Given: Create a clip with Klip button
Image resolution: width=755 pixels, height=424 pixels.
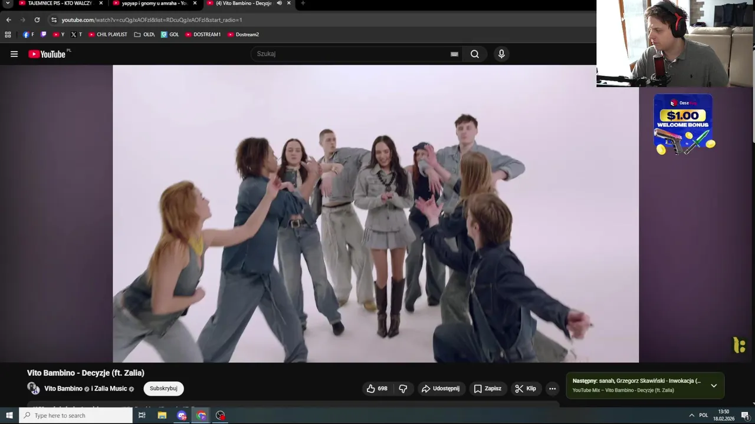Looking at the screenshot, I should click(x=526, y=389).
